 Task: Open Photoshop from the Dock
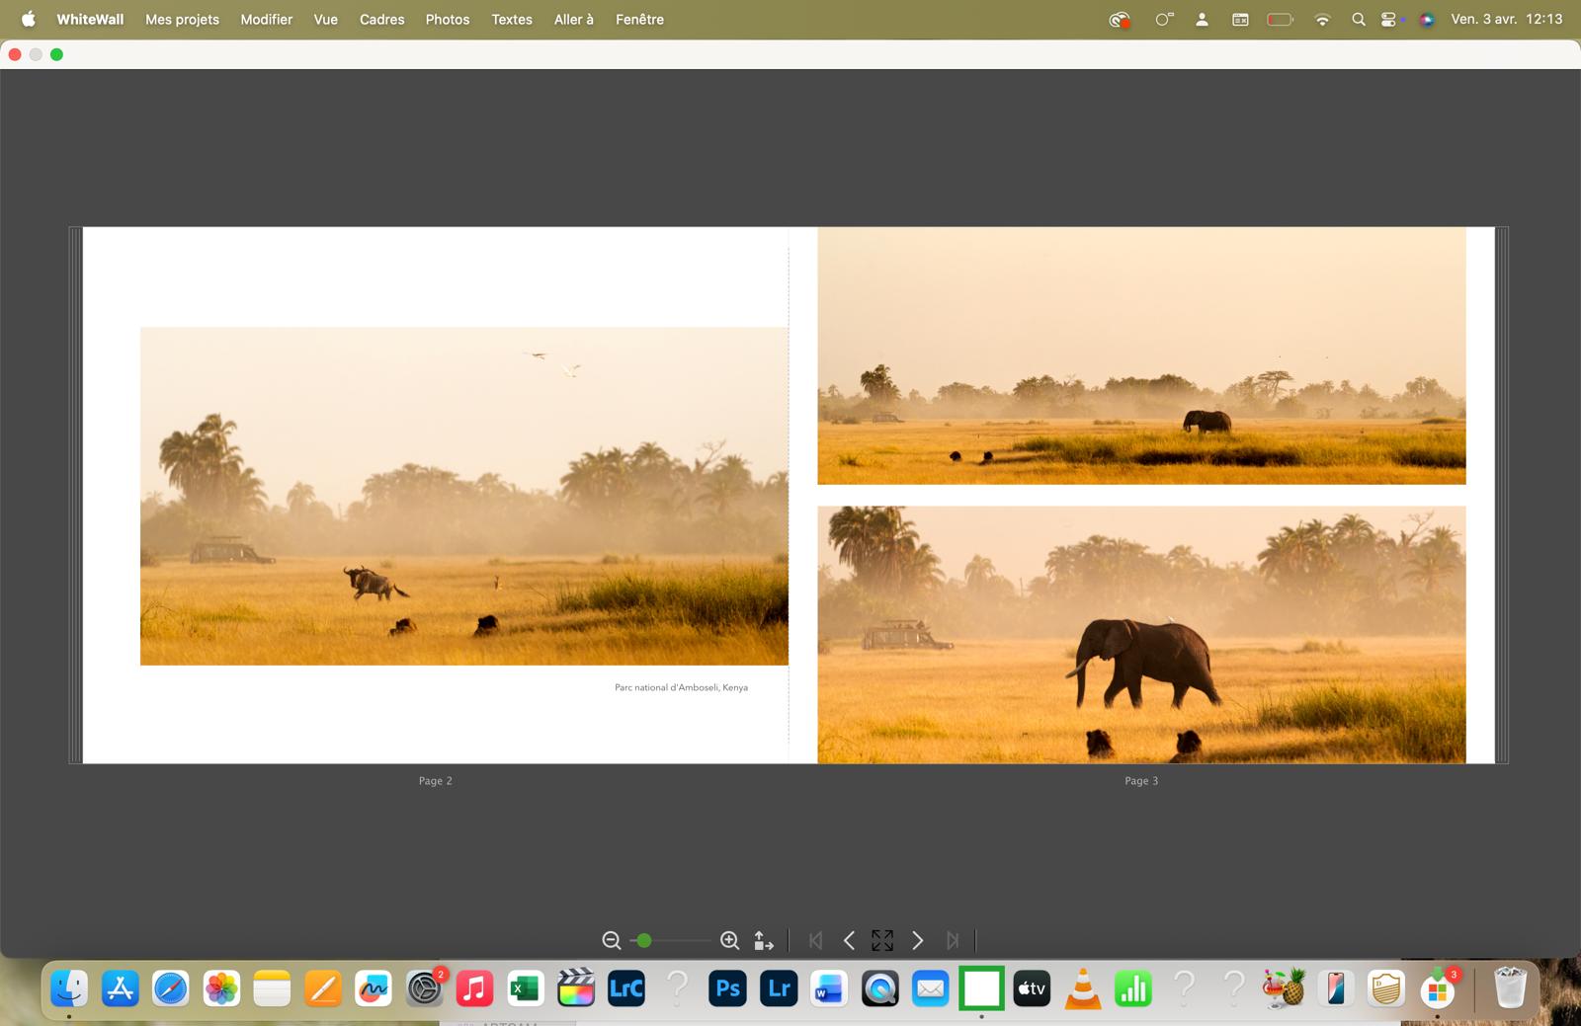click(x=727, y=988)
